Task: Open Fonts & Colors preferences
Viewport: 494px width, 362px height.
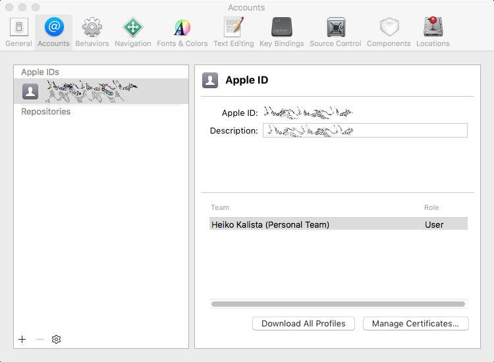Action: (182, 32)
